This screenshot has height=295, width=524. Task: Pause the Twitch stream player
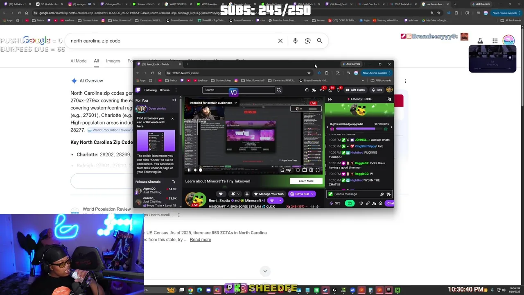click(189, 170)
